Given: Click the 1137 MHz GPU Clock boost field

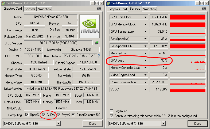Looking at the screenshot, I should tap(92, 95).
